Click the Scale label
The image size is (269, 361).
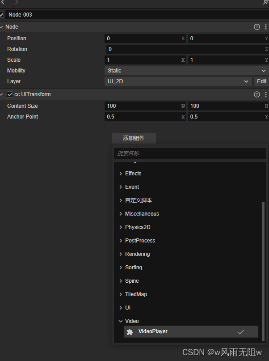14,60
